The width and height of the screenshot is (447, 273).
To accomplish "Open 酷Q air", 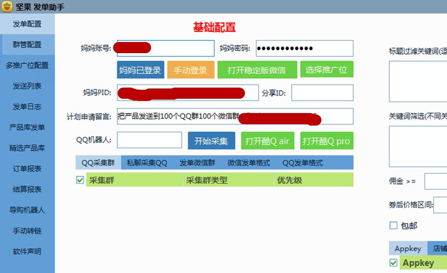I will click(267, 140).
